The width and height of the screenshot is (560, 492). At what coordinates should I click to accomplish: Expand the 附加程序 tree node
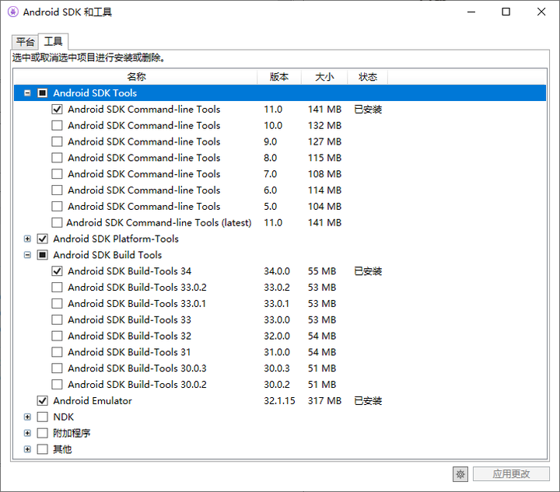tap(28, 433)
